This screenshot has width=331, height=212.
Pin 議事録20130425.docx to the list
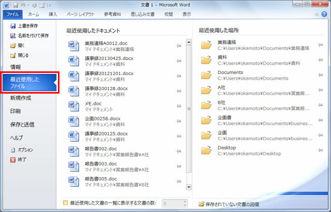coord(178,60)
